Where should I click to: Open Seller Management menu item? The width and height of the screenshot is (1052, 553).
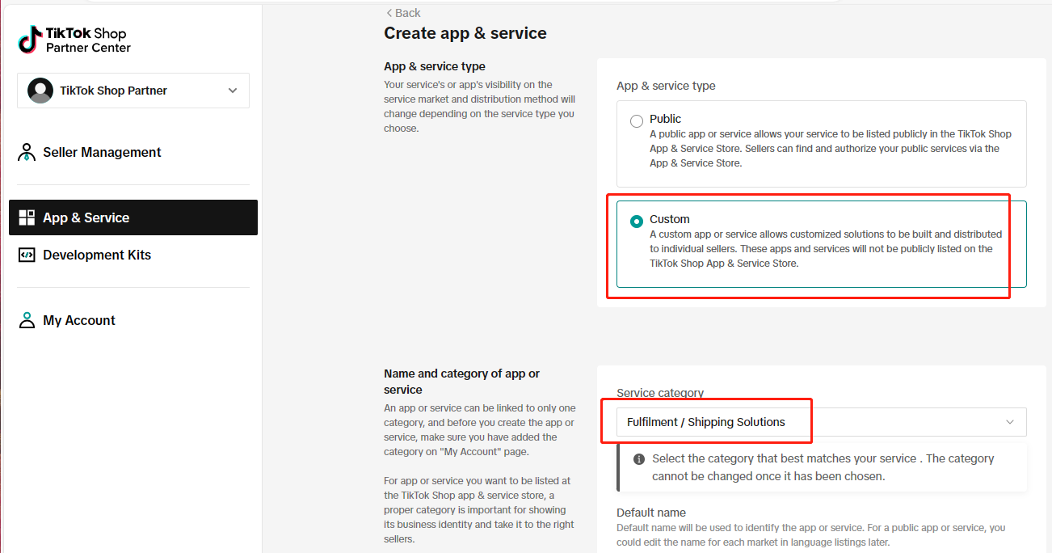point(133,152)
